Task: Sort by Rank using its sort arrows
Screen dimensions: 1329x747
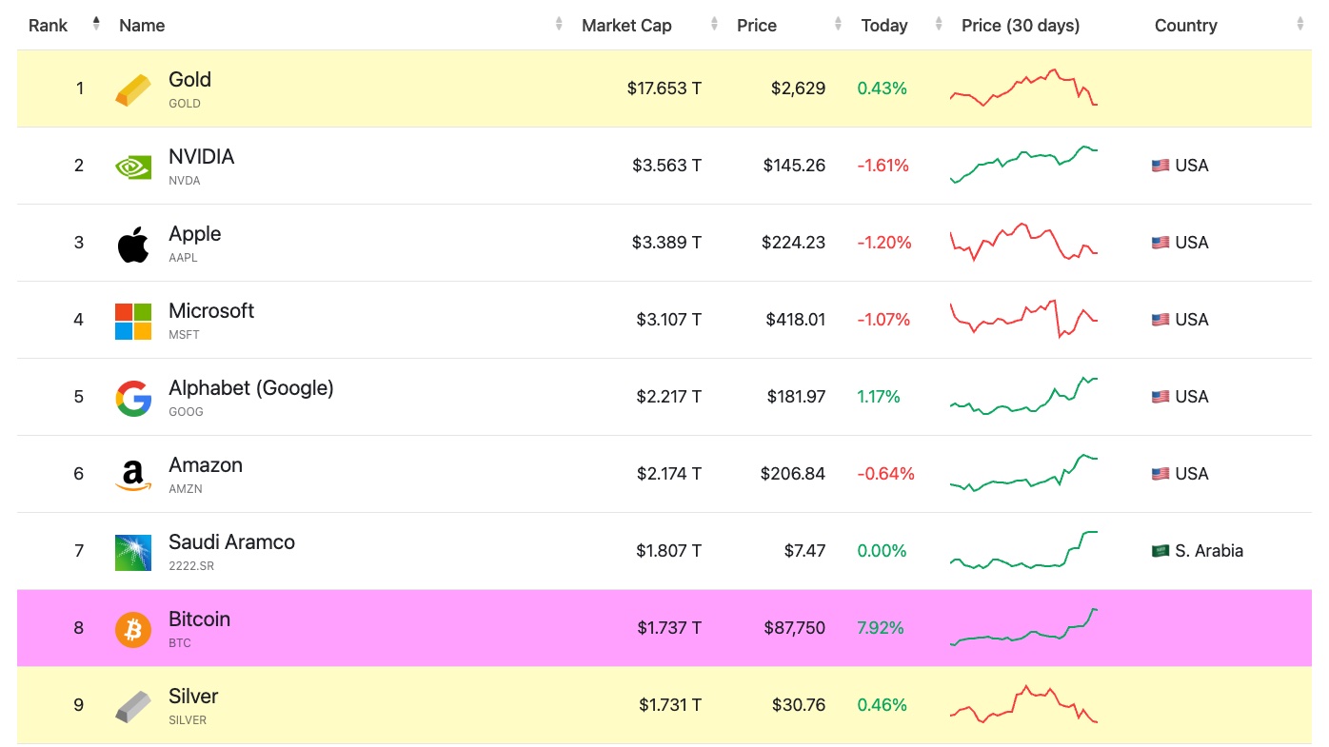Action: pos(96,25)
